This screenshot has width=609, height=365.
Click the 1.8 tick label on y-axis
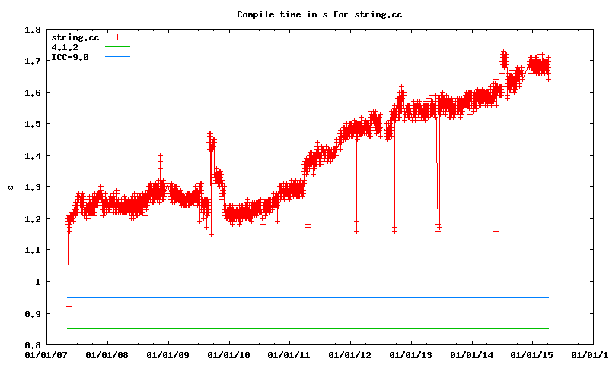(33, 30)
